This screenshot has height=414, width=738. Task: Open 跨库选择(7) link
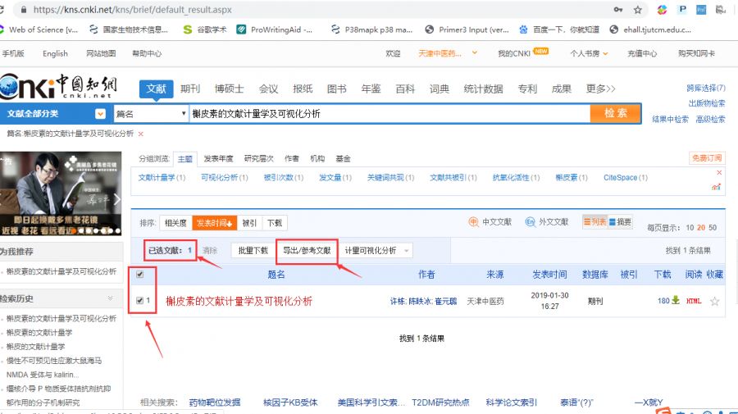click(x=705, y=88)
